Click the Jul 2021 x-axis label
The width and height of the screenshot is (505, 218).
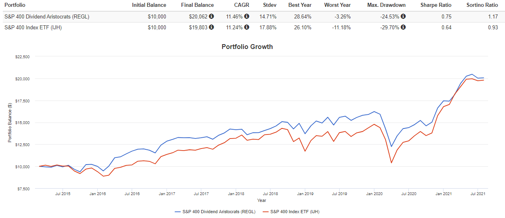(x=478, y=194)
